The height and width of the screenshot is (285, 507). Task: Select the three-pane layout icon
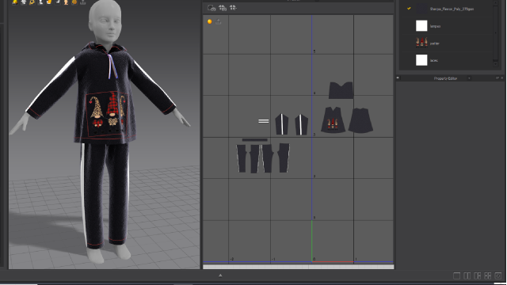(477, 275)
